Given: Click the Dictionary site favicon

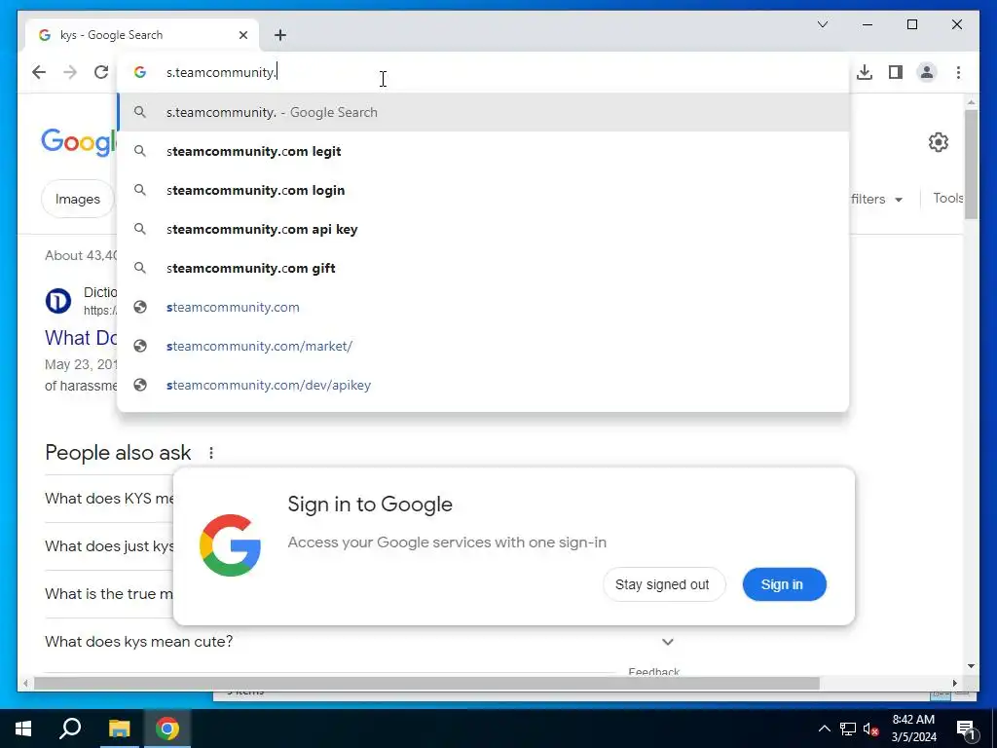Looking at the screenshot, I should 57,301.
